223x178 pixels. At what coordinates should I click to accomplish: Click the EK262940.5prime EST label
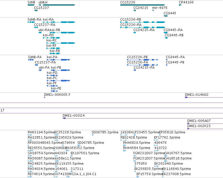pyautogui.click(x=168, y=164)
